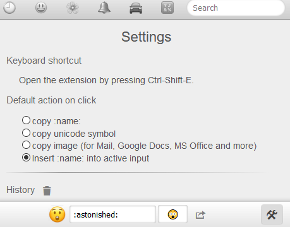Click the History label
This screenshot has height=227, width=290.
pos(21,190)
